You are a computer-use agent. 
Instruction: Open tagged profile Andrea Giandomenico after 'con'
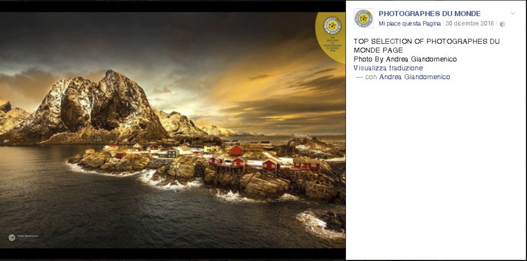pos(414,77)
